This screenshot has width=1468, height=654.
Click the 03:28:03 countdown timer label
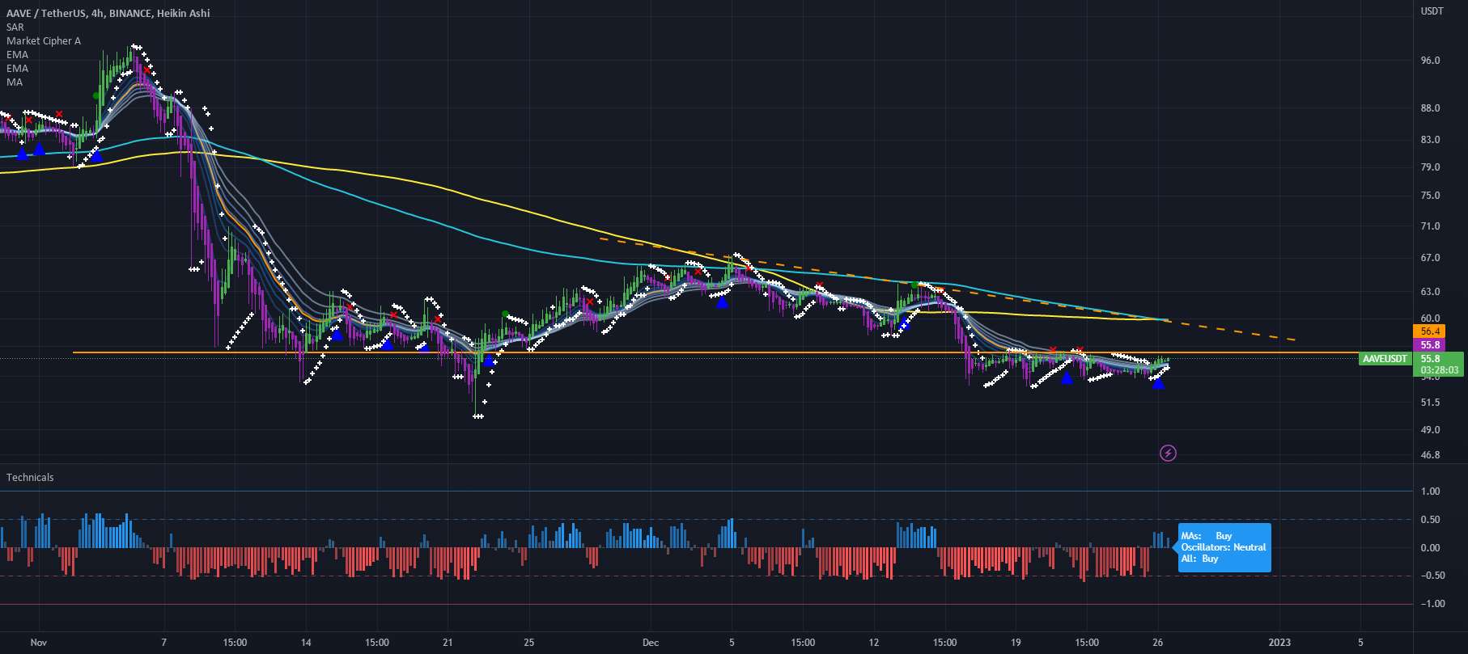coord(1439,370)
